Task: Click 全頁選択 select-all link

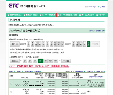Action: (x=29, y=71)
